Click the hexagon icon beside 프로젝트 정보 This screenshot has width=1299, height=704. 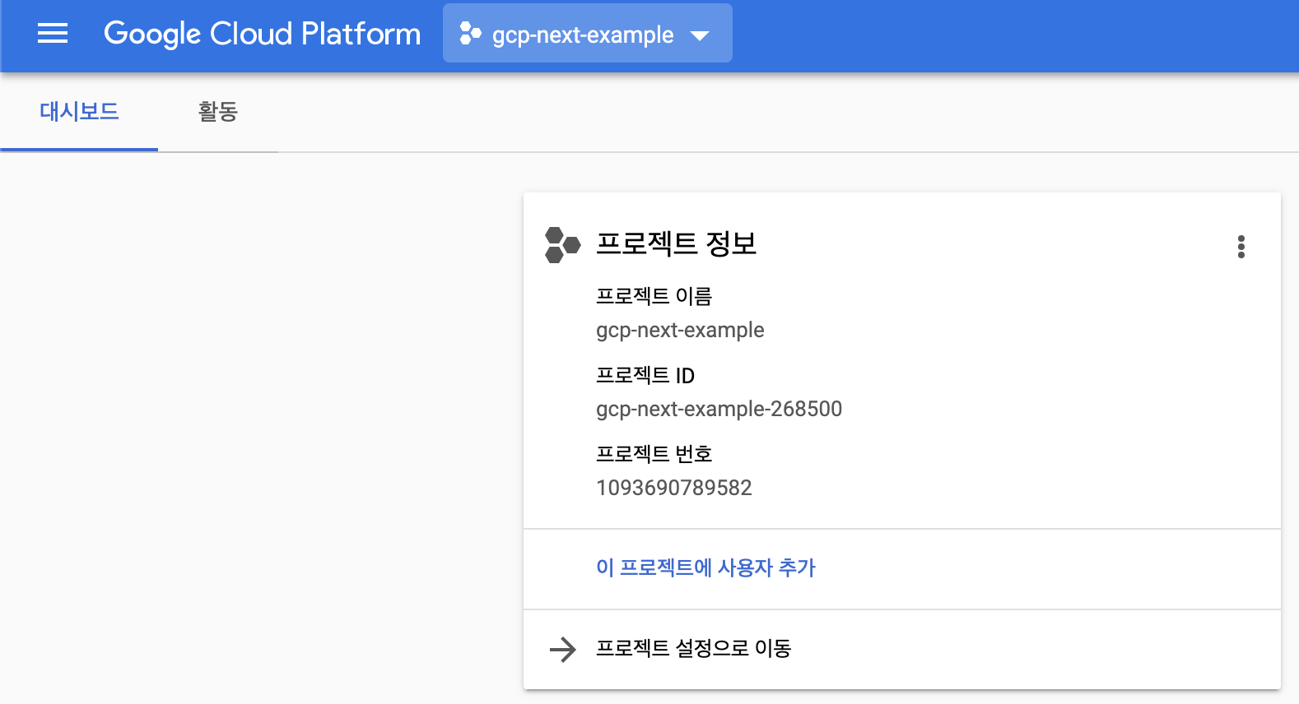(x=563, y=245)
